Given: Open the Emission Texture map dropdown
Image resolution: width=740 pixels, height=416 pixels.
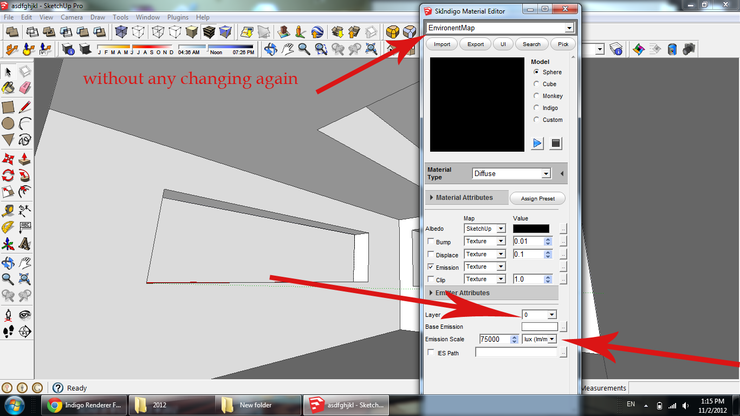Looking at the screenshot, I should click(x=501, y=266).
